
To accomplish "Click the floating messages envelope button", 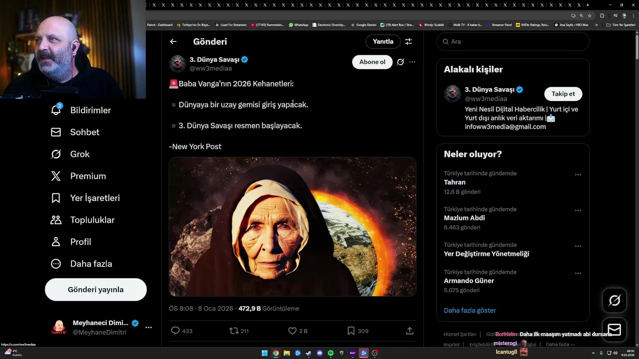I will 615,330.
